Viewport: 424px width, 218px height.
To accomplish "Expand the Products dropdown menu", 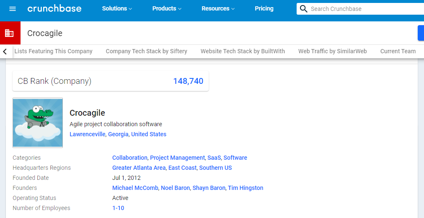I will [167, 9].
